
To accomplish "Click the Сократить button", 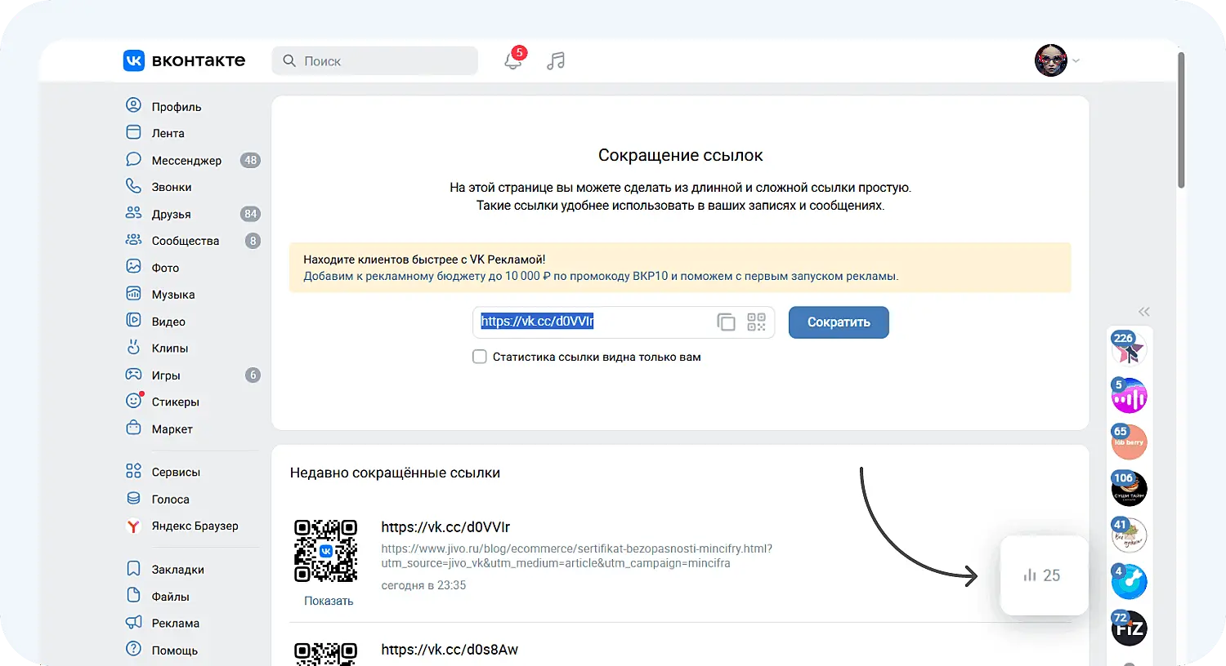I will 839,322.
